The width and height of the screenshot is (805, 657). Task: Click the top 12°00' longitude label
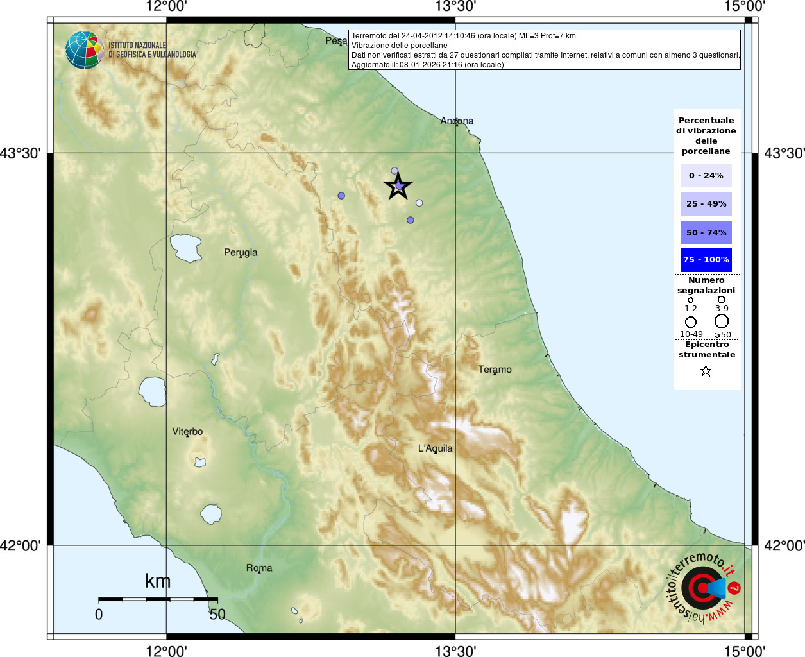tap(166, 6)
